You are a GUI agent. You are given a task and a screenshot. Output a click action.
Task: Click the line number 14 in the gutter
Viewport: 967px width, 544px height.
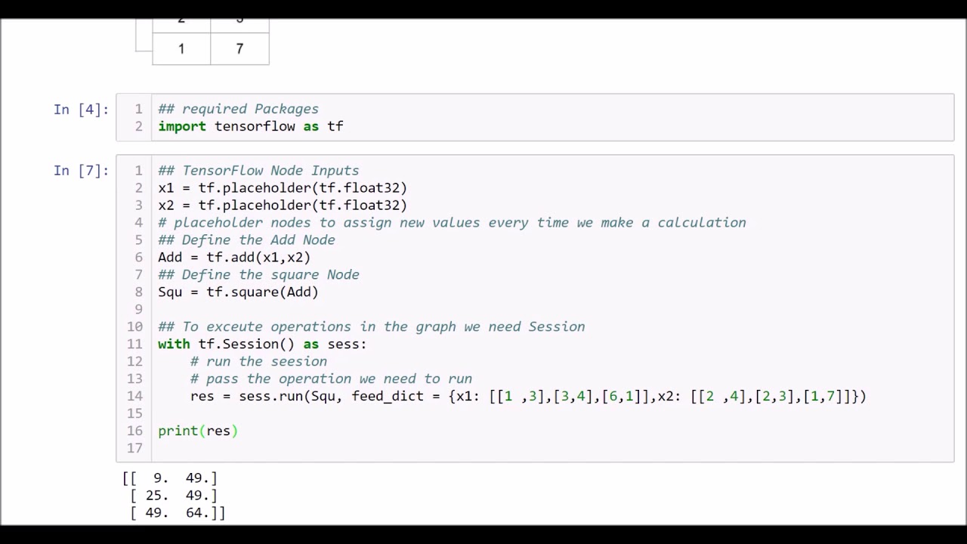tap(134, 396)
